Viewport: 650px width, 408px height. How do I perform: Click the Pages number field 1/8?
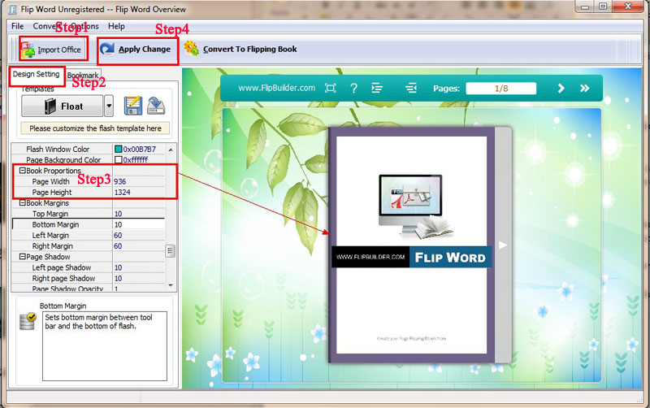[500, 89]
